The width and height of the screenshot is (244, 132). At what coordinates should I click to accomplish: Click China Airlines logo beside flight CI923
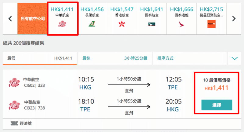click(x=14, y=105)
